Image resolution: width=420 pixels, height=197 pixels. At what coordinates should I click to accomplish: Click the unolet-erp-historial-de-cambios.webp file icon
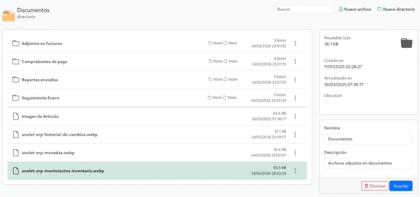(16, 134)
